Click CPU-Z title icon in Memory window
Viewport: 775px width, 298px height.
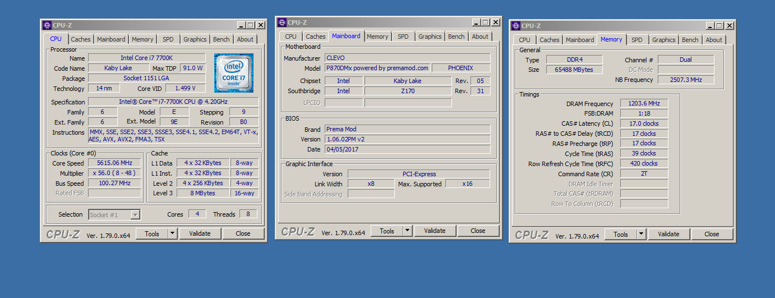(516, 26)
